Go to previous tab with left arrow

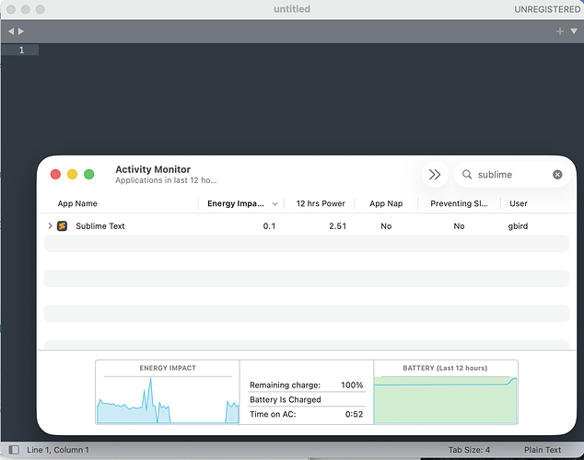[x=11, y=31]
